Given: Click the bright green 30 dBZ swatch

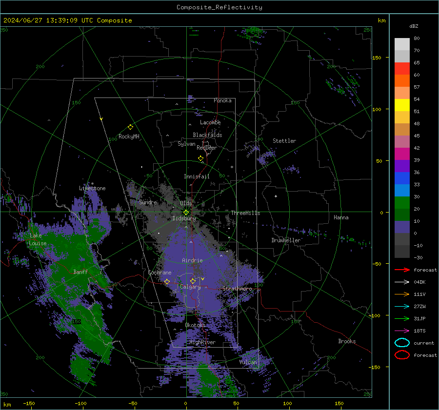Looking at the screenshot, I should pos(402,203).
